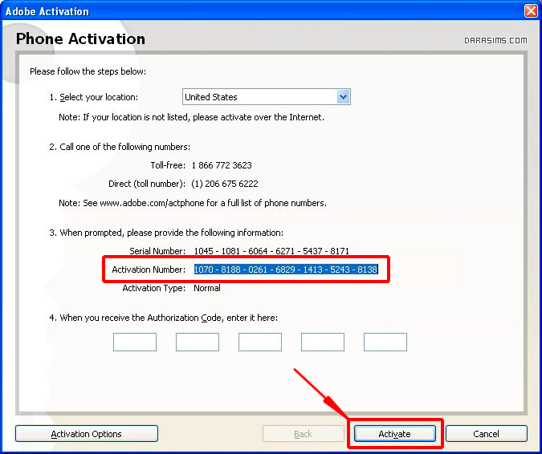Screen dimensions: 542x454
Task: Click the direct number (1) 206 675 6222
Action: coord(225,184)
